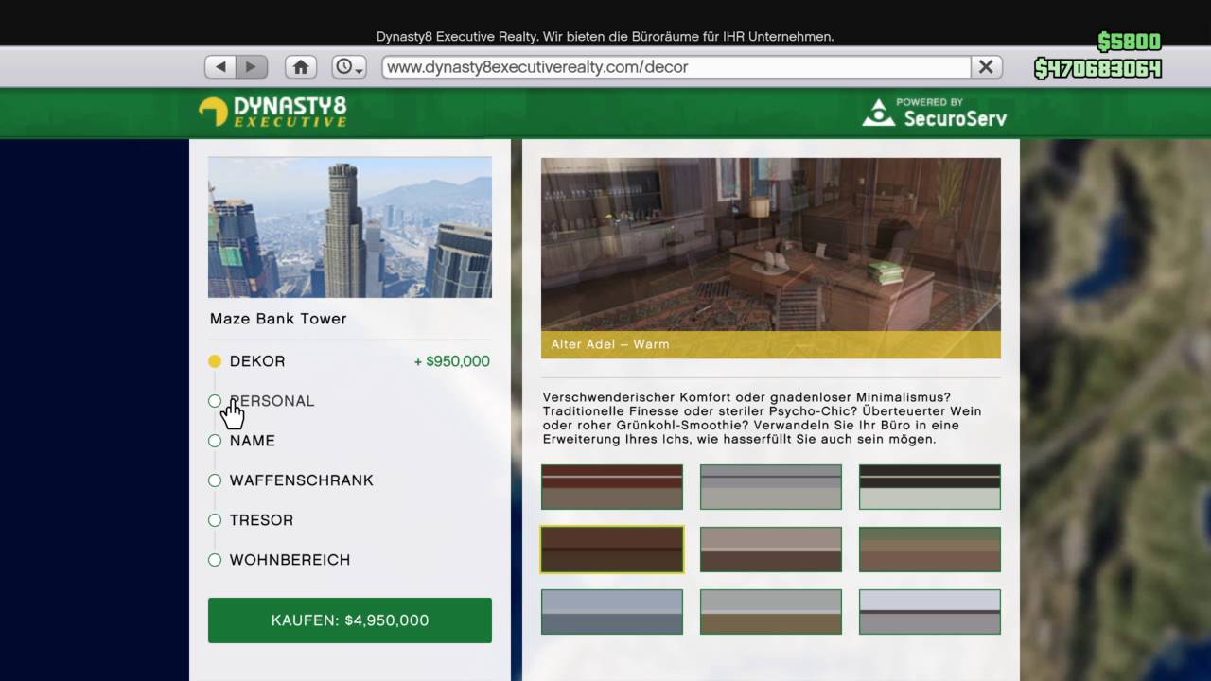Screen dimensions: 1211x681
Task: Choose the gray and olive-brown bottom swatch
Action: (x=771, y=612)
